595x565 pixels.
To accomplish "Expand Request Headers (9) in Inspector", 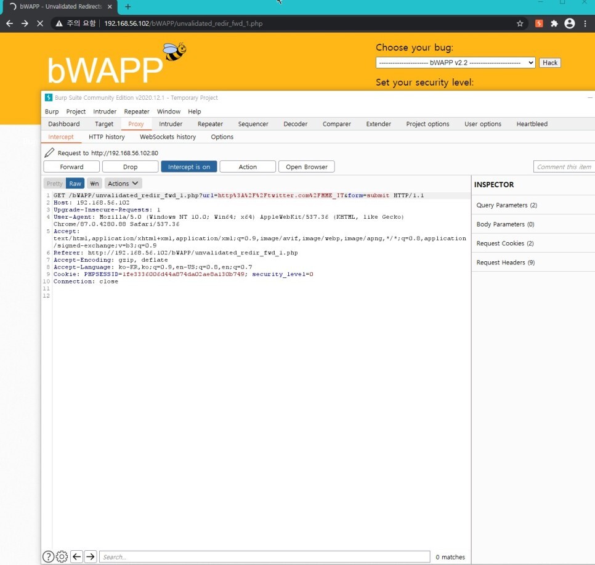I will click(x=533, y=262).
